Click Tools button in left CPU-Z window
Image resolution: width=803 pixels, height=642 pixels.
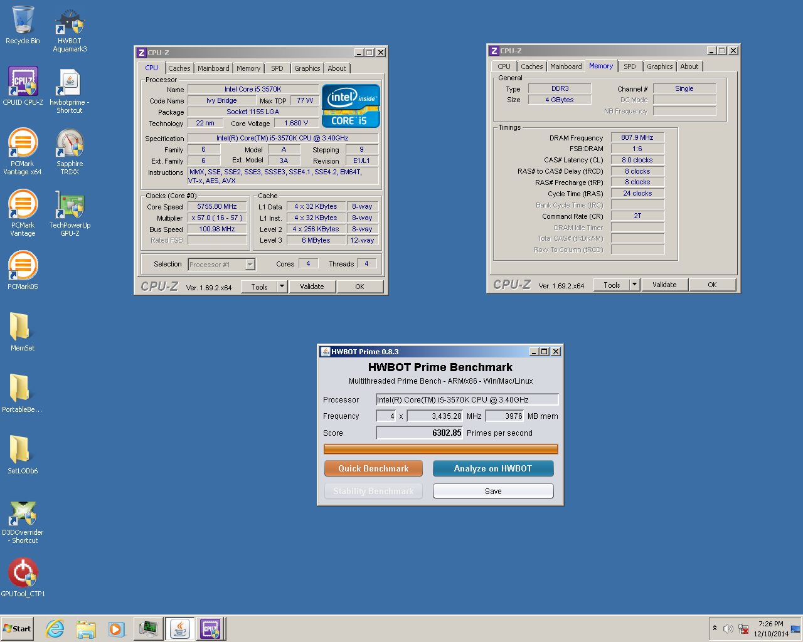[259, 287]
